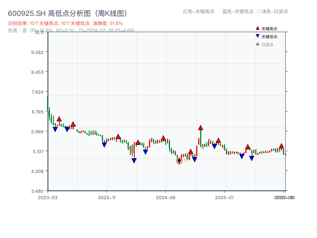Toggle the greyed 过滤点 legend label
This screenshot has width=317, height=238.
point(267,44)
